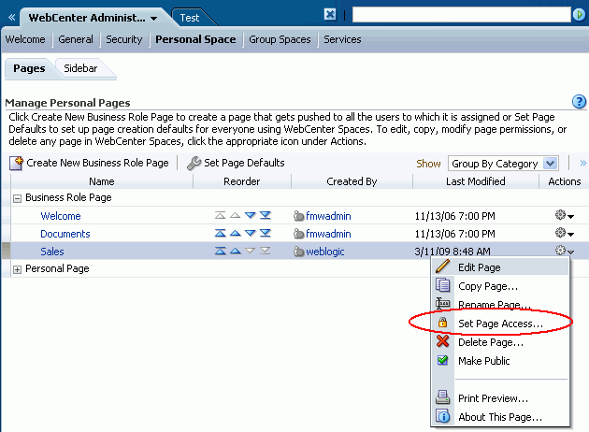Open the Services tab

click(342, 39)
